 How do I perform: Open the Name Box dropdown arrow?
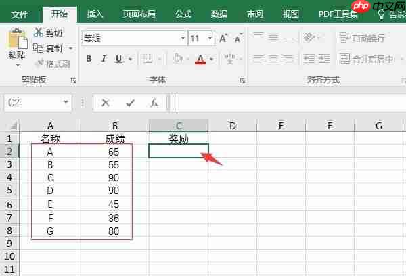pos(66,103)
